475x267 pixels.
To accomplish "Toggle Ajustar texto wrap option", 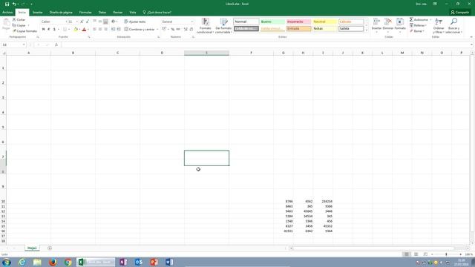I will [x=135, y=22].
